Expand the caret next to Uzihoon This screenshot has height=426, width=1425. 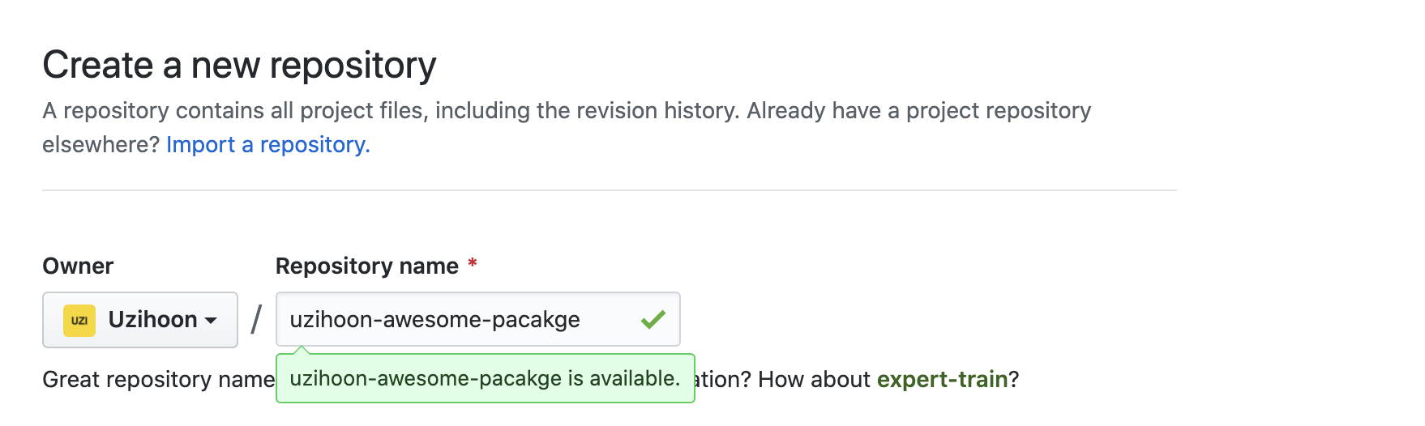click(211, 320)
